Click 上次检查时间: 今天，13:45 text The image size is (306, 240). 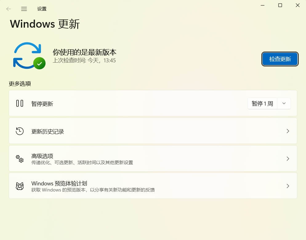pyautogui.click(x=84, y=60)
